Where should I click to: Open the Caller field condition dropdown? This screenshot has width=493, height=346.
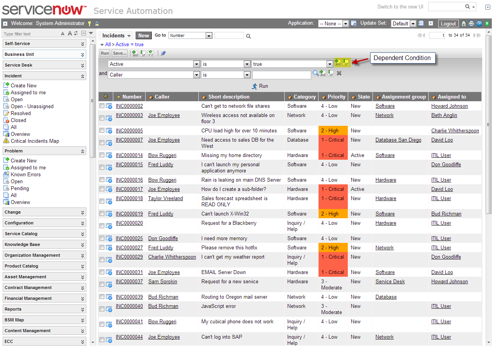(x=154, y=75)
